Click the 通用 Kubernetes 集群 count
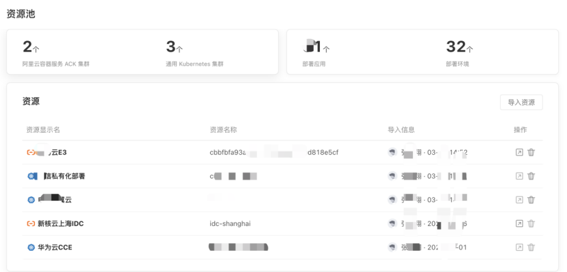The width and height of the screenshot is (567, 272). 175,47
